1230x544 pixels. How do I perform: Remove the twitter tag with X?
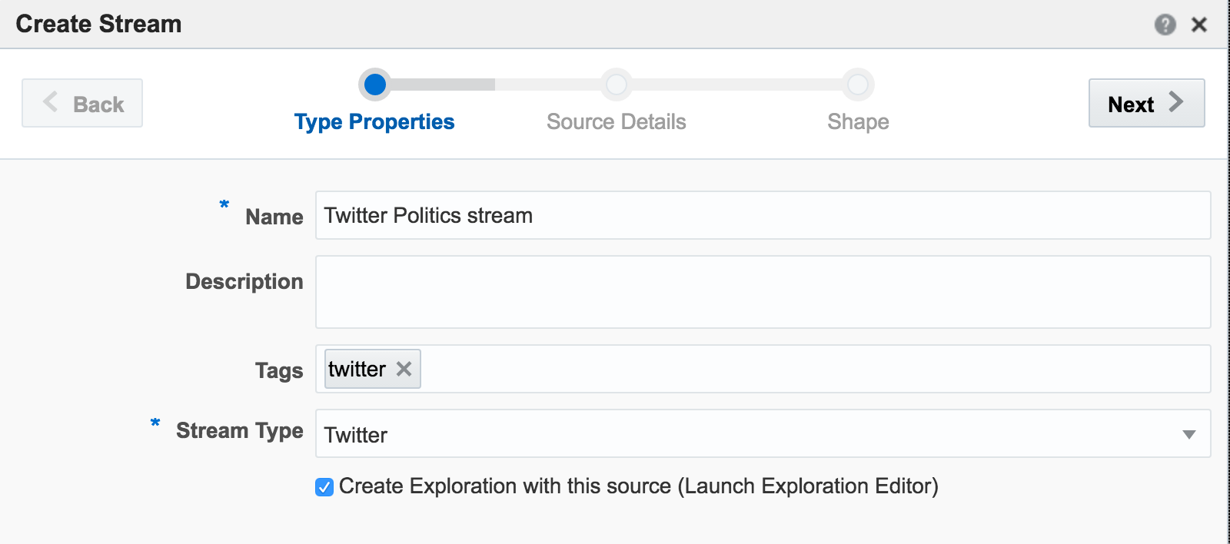(x=404, y=369)
